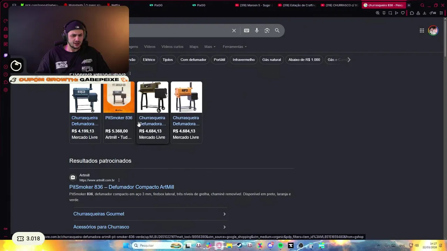The image size is (447, 251).
Task: Open info menu next to Produtos patrocinados
Action: click(x=130, y=74)
